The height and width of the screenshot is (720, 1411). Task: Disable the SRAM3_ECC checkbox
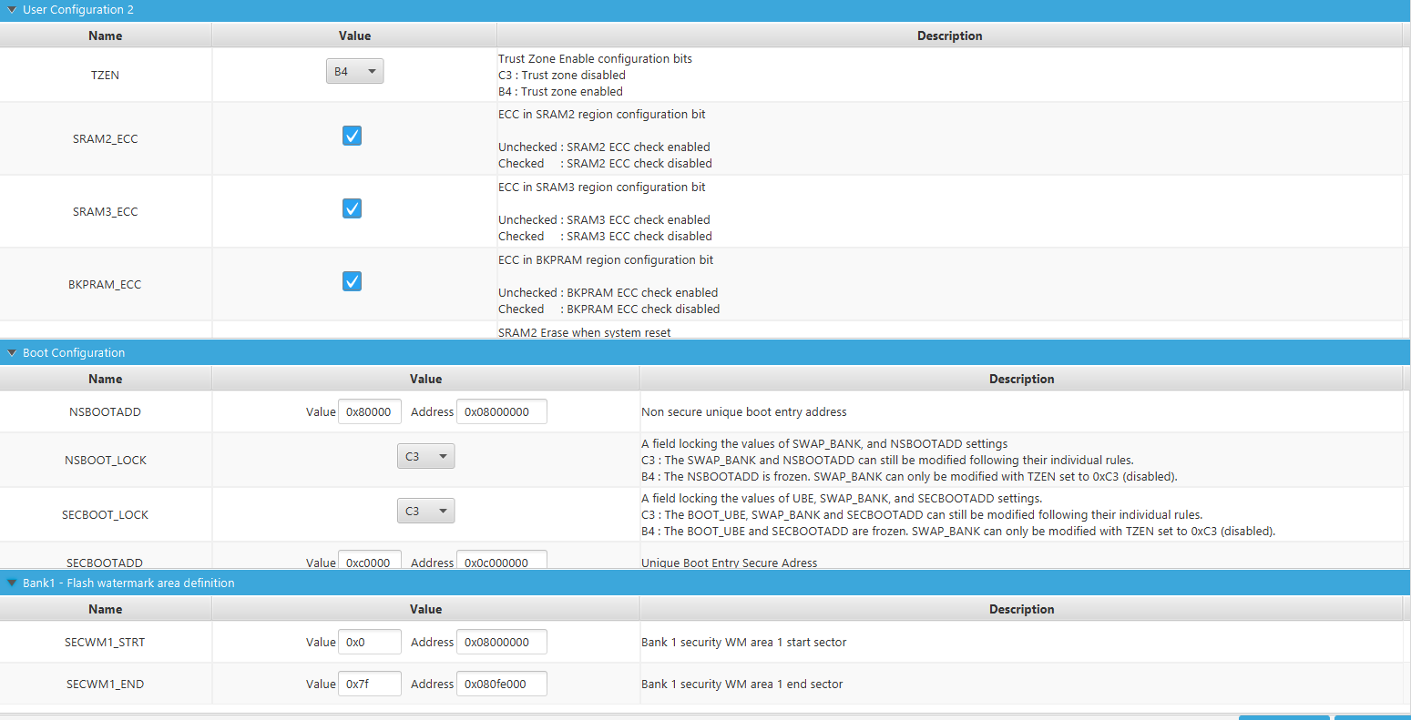(x=352, y=208)
